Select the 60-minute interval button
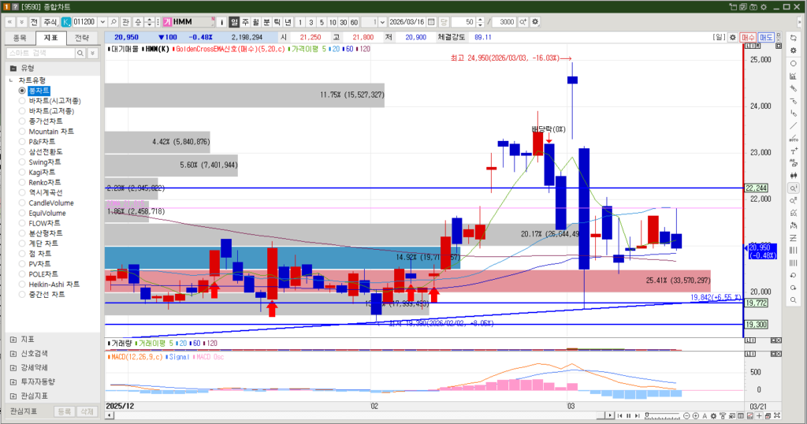Screen dimensions: 807x424 pyautogui.click(x=354, y=21)
